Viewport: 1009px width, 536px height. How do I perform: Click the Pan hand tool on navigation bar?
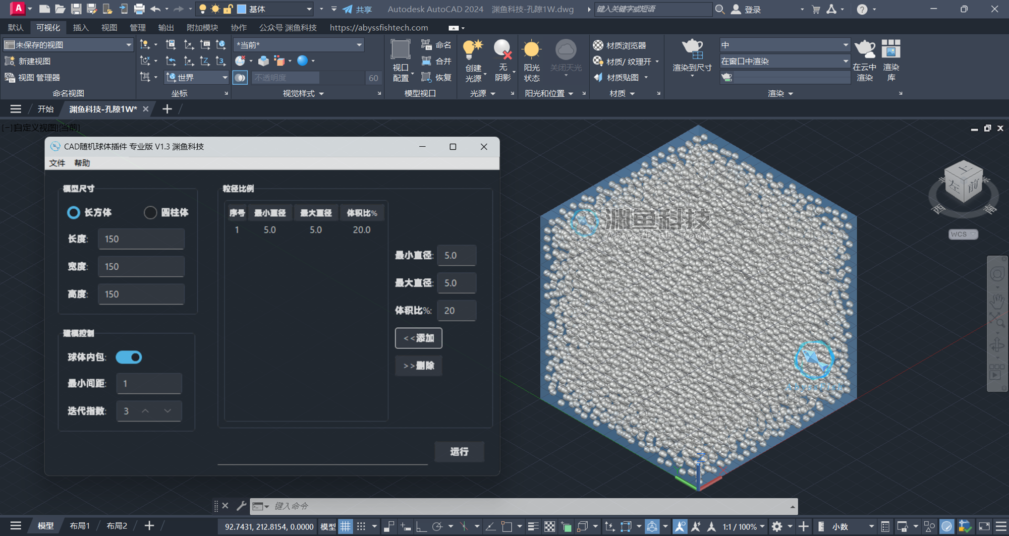coord(997,302)
